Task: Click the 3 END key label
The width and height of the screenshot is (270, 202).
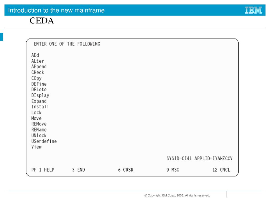Action: [78, 170]
